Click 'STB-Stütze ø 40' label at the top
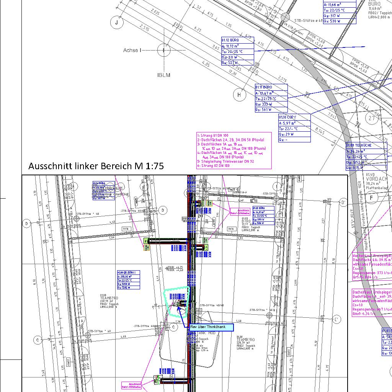 click(309, 21)
